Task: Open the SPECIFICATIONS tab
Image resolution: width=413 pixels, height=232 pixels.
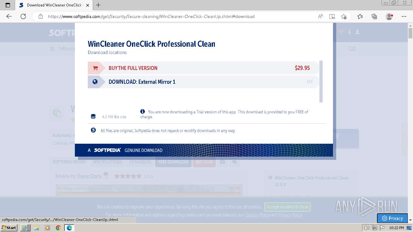Action: (107, 162)
